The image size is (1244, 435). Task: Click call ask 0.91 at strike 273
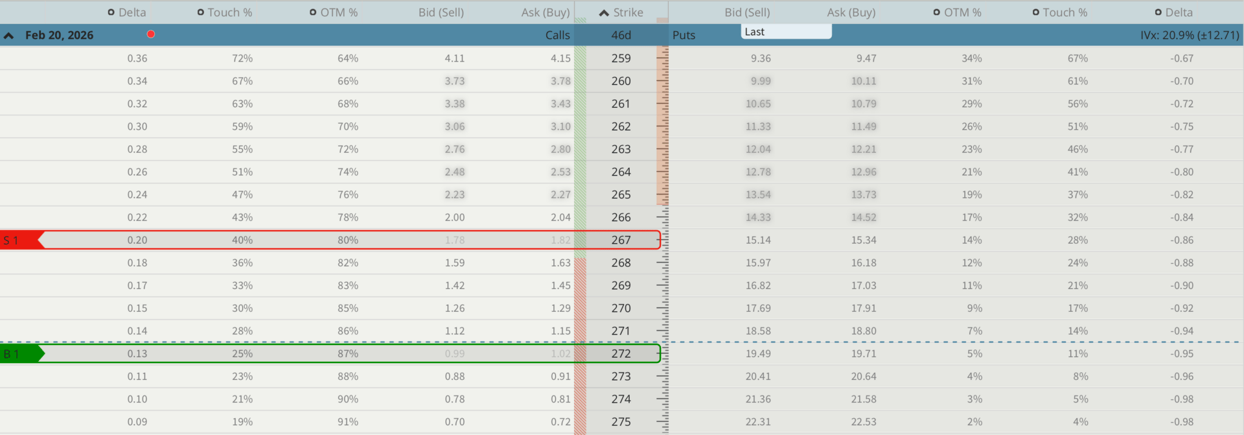point(560,376)
